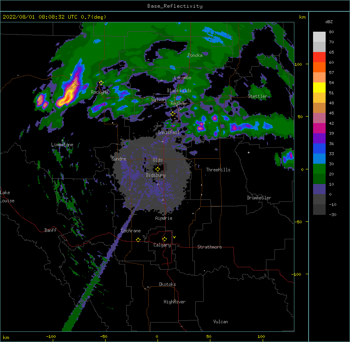The image size is (350, 342).
Task: Select the red 60–65 dBZ legend swatch
Action: (319, 57)
